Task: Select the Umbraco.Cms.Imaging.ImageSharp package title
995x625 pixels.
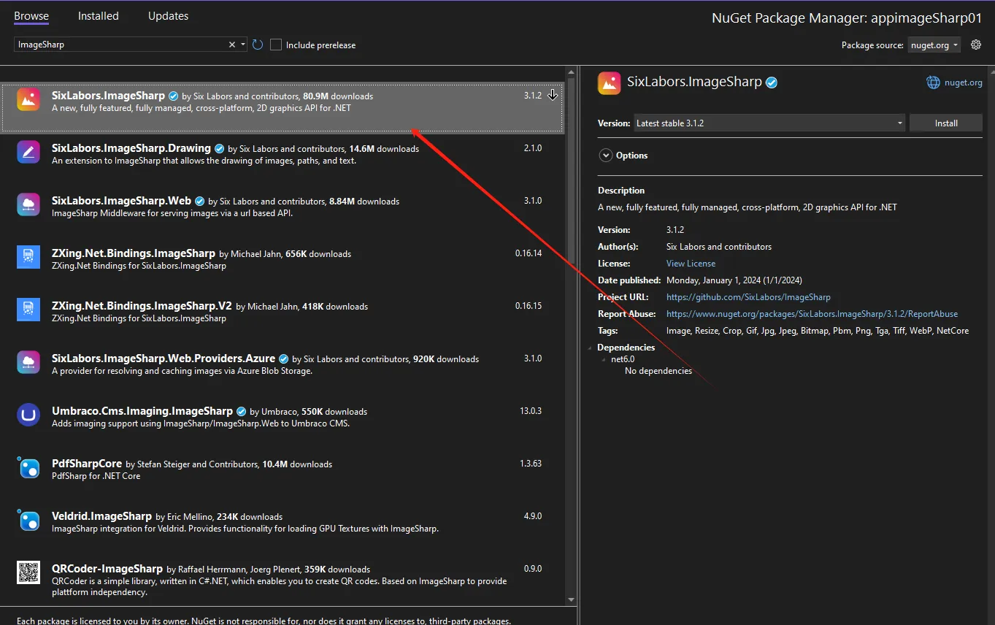Action: tap(142, 411)
